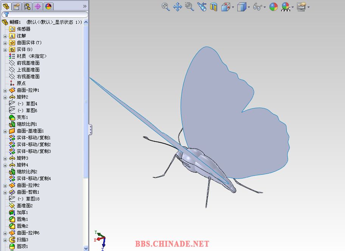The height and width of the screenshot is (251, 345).
Task: Open the Display Style dropdown arrow
Action: [x=249, y=7]
